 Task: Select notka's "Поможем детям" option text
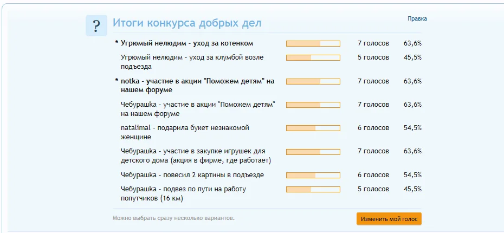click(197, 86)
